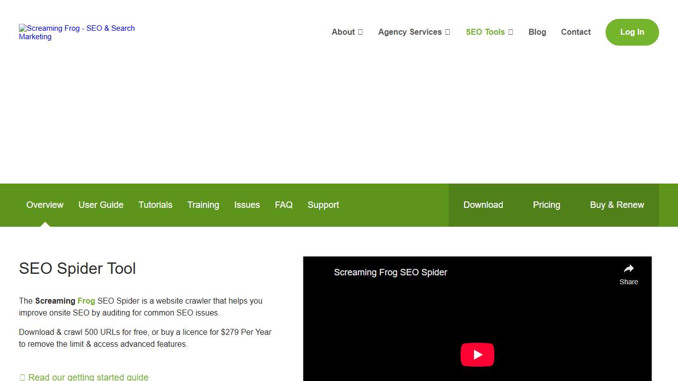Switch to the User Guide tab
Screen dimensions: 678x381
pyautogui.click(x=101, y=205)
